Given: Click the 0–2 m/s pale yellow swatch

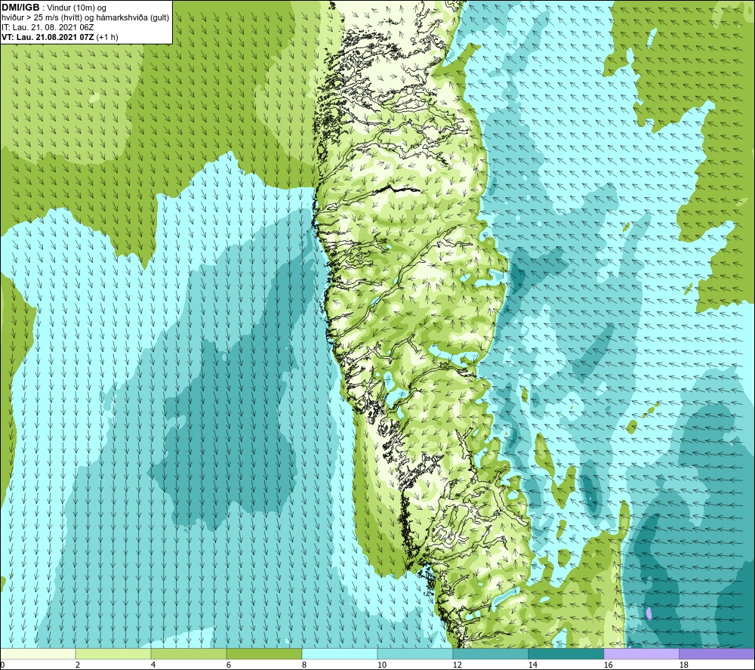Looking at the screenshot, I should 38,654.
